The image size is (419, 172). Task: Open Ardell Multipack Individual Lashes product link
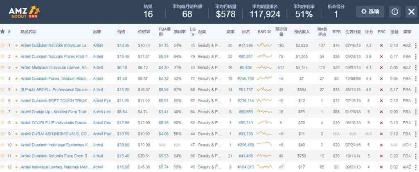coord(55,68)
